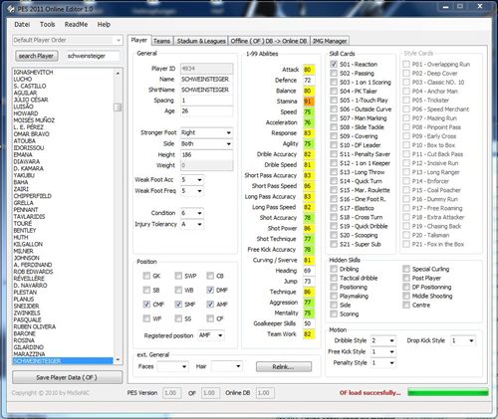This screenshot has width=498, height=419.
Task: Open the IMG Manager tab
Action: [330, 41]
